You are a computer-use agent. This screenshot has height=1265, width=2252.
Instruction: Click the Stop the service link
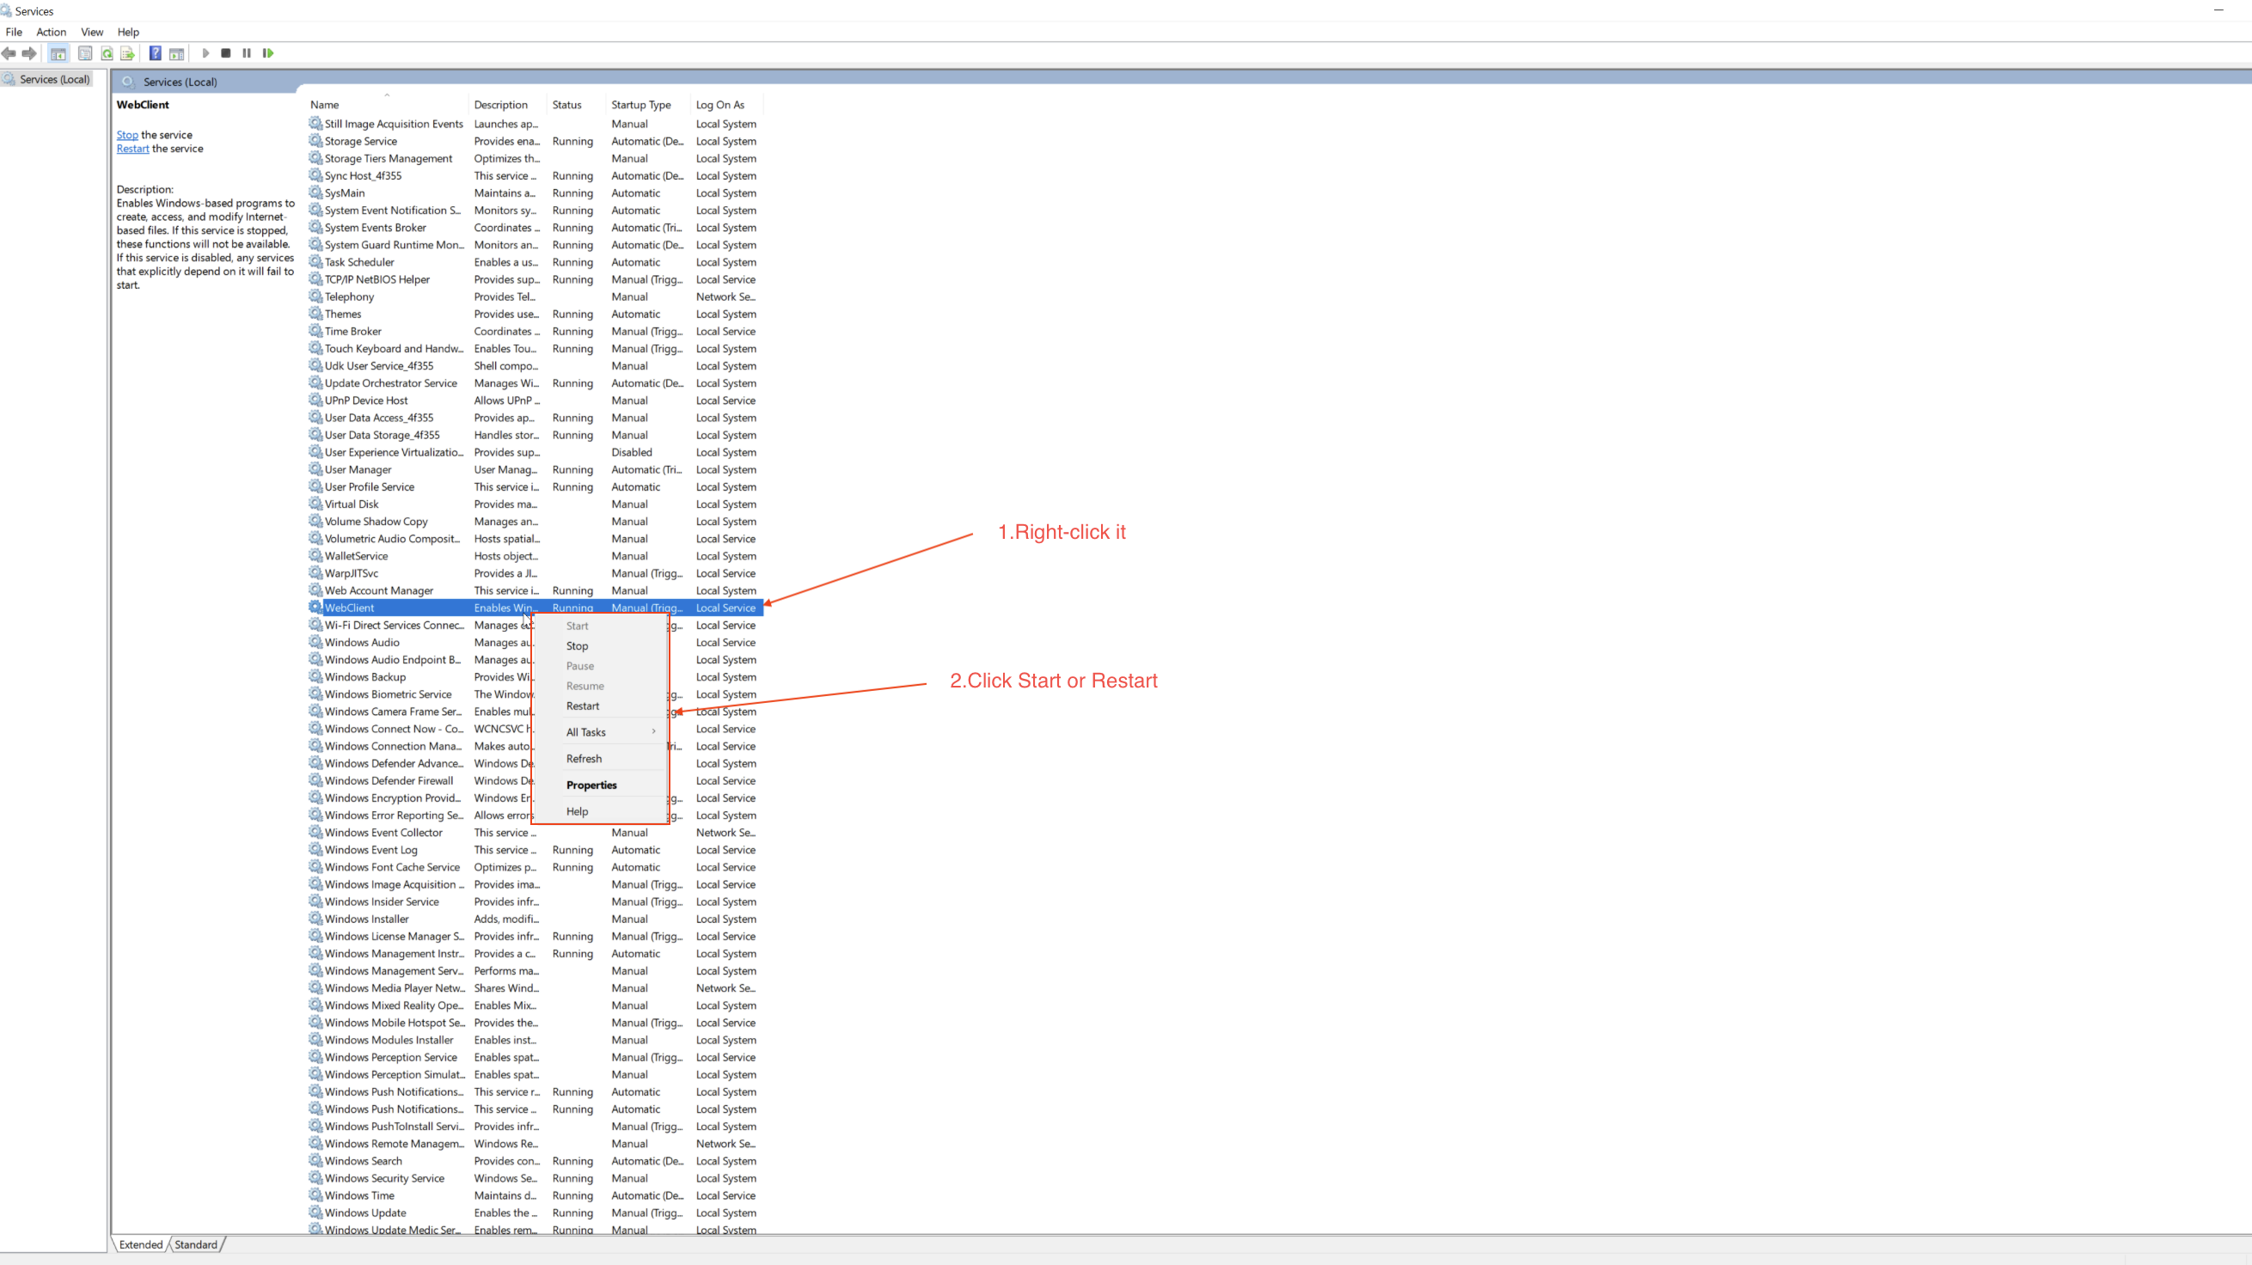tap(127, 135)
